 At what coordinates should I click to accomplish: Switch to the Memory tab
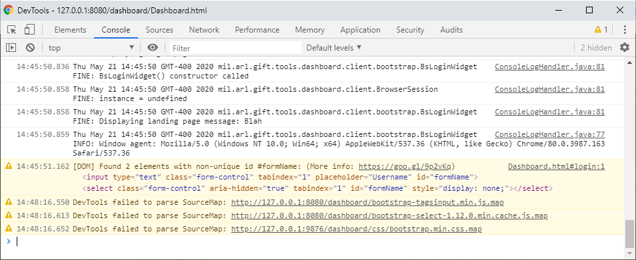coord(310,29)
